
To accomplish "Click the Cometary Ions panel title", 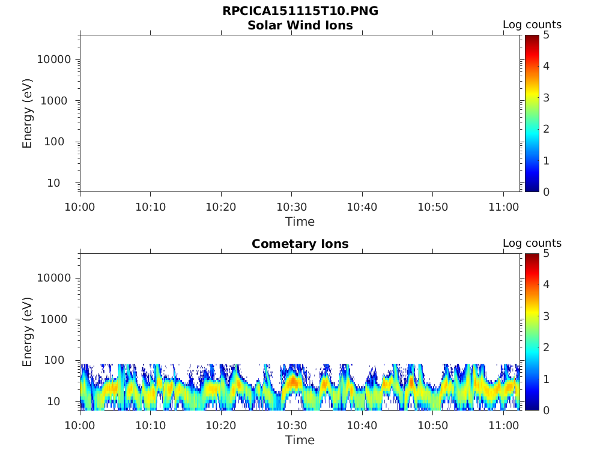I will pyautogui.click(x=300, y=244).
